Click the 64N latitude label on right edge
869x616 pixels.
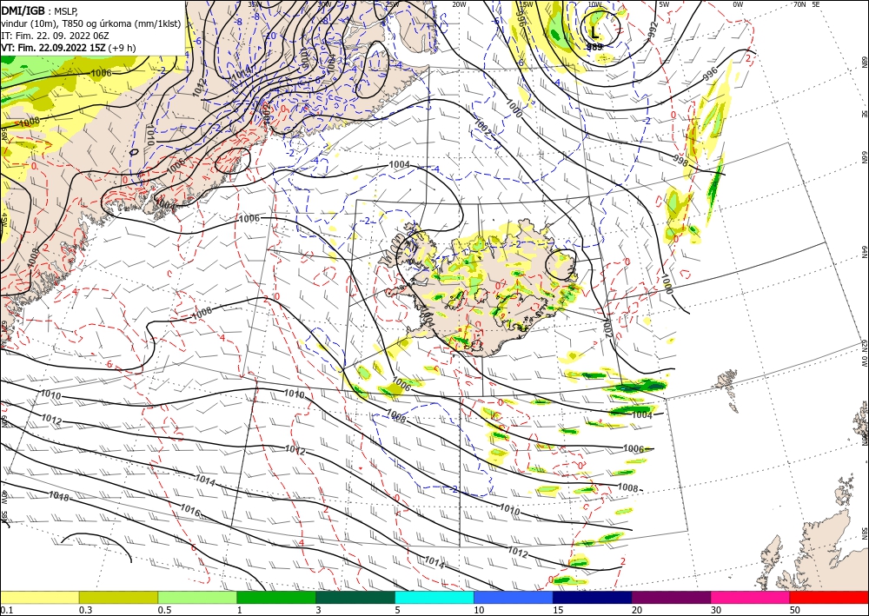tap(864, 252)
